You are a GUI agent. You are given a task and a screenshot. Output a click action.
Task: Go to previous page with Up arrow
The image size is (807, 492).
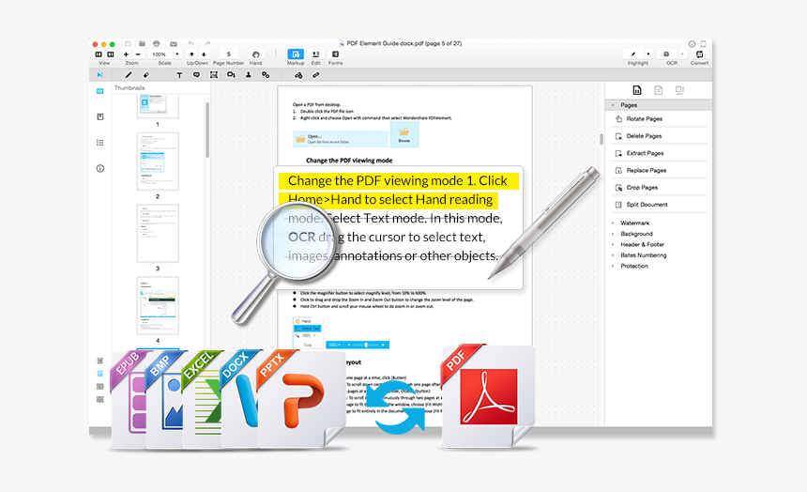(191, 54)
